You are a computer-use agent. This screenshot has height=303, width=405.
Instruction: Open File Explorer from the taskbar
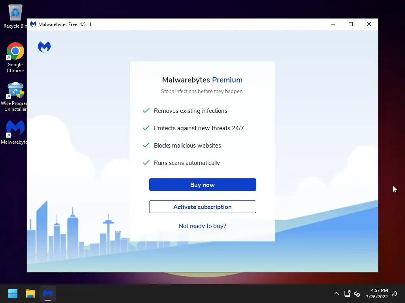point(30,294)
